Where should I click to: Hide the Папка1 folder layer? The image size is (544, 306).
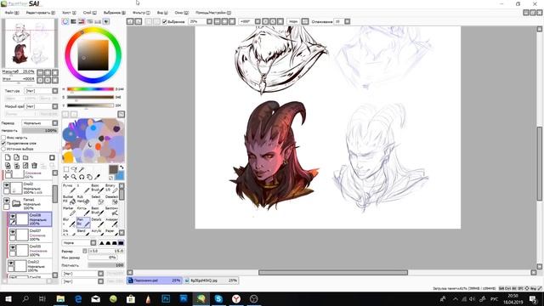7,201
